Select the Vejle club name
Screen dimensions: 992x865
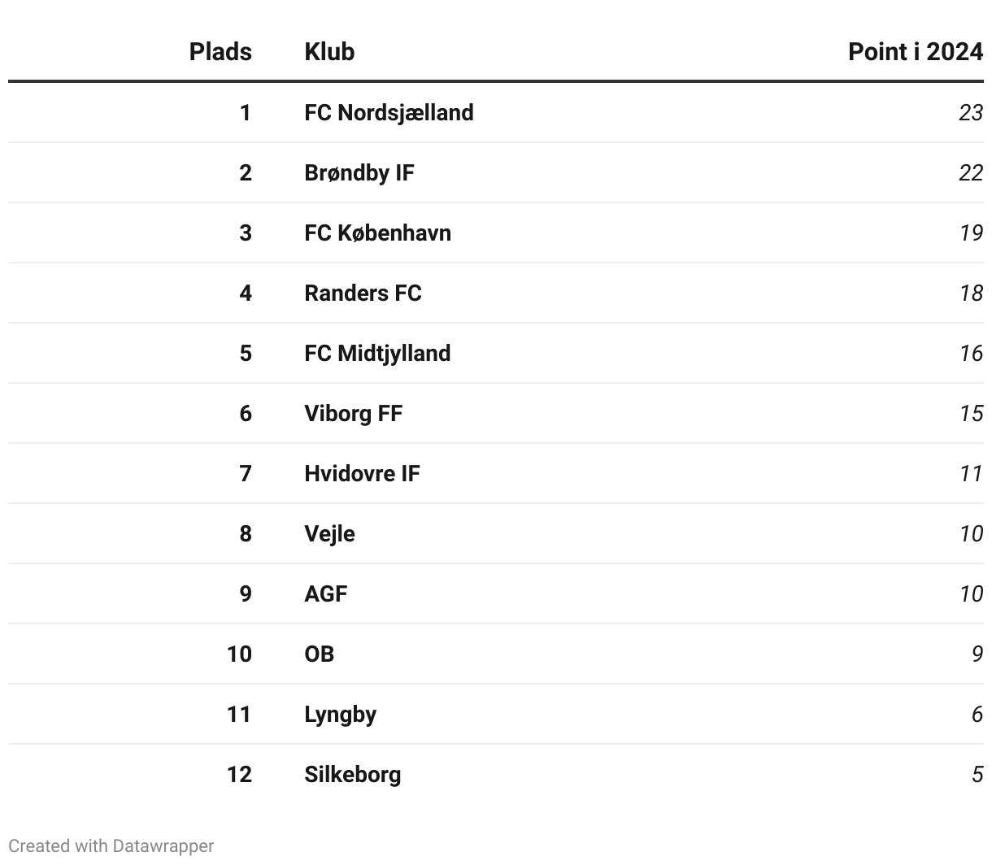point(329,533)
